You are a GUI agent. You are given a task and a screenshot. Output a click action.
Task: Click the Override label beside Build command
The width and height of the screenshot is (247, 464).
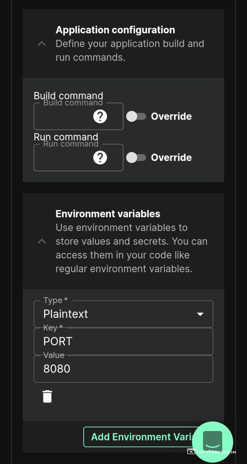(171, 116)
